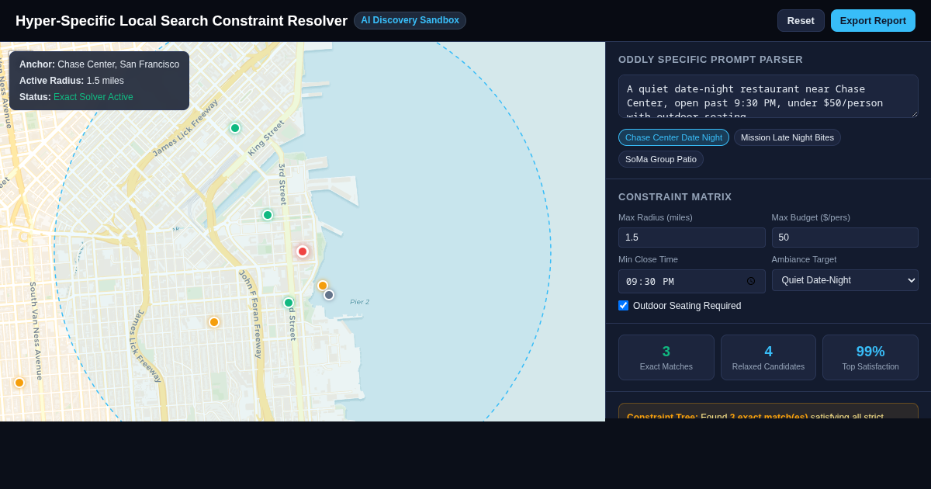Click the app title Hyper-Specific Local Search
This screenshot has width=931, height=489.
click(182, 21)
